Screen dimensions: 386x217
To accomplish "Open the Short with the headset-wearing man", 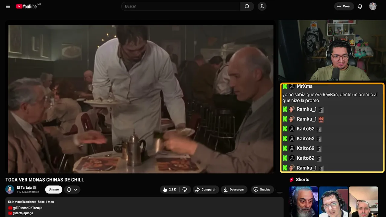I will click(333, 202).
